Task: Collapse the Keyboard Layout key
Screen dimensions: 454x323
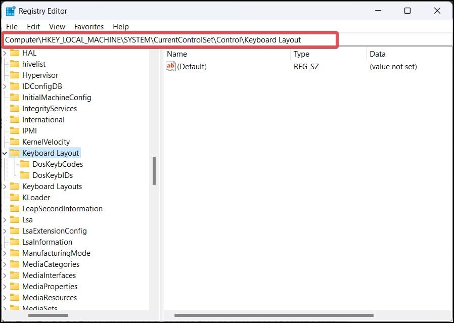Action: [x=5, y=153]
